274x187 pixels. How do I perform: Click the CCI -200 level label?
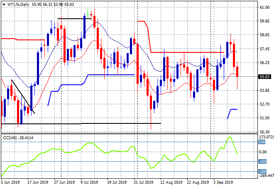(262, 172)
